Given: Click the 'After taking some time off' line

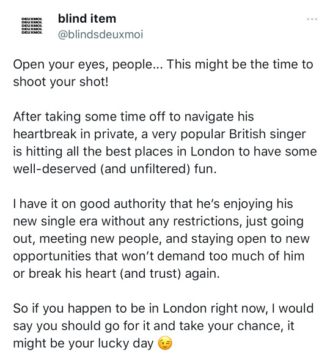Looking at the screenshot, I should pyautogui.click(x=133, y=117).
